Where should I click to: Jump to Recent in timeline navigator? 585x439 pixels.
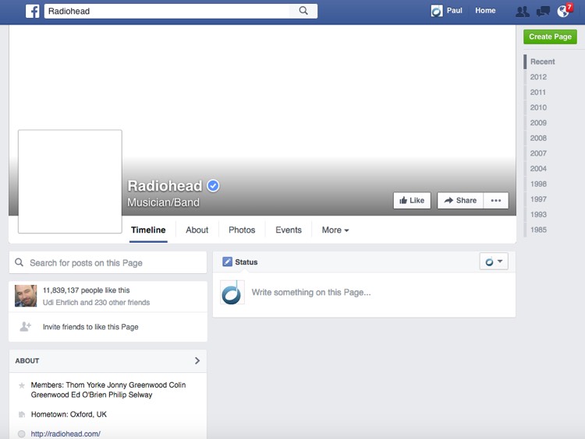542,61
